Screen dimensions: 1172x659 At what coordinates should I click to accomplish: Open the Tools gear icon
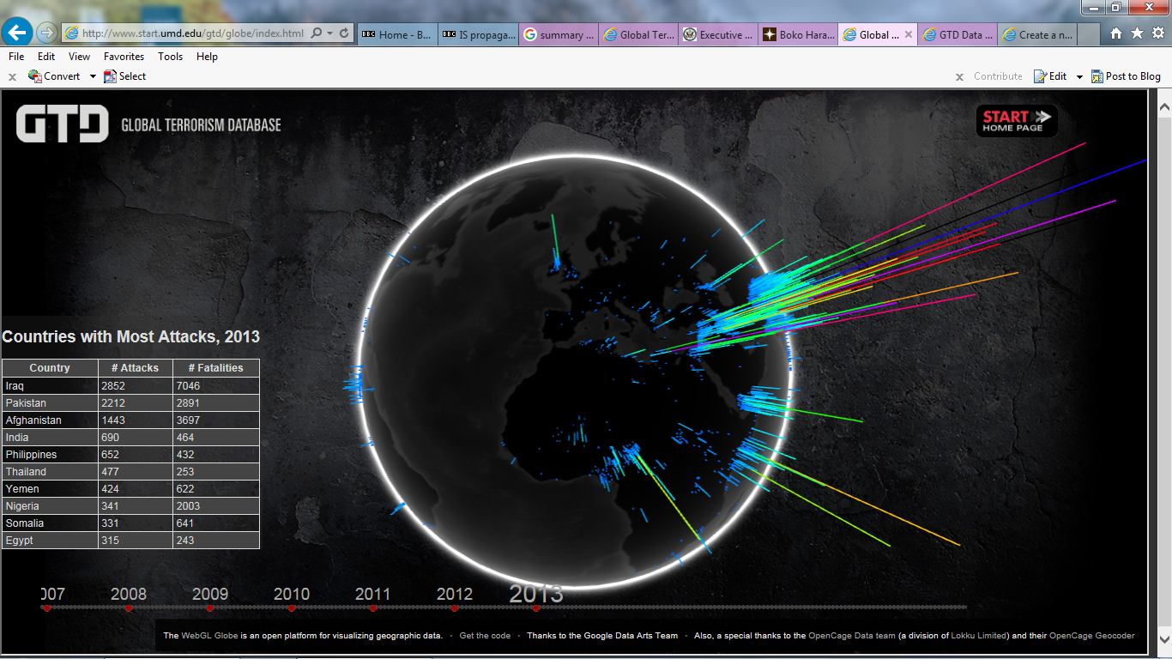(1157, 32)
